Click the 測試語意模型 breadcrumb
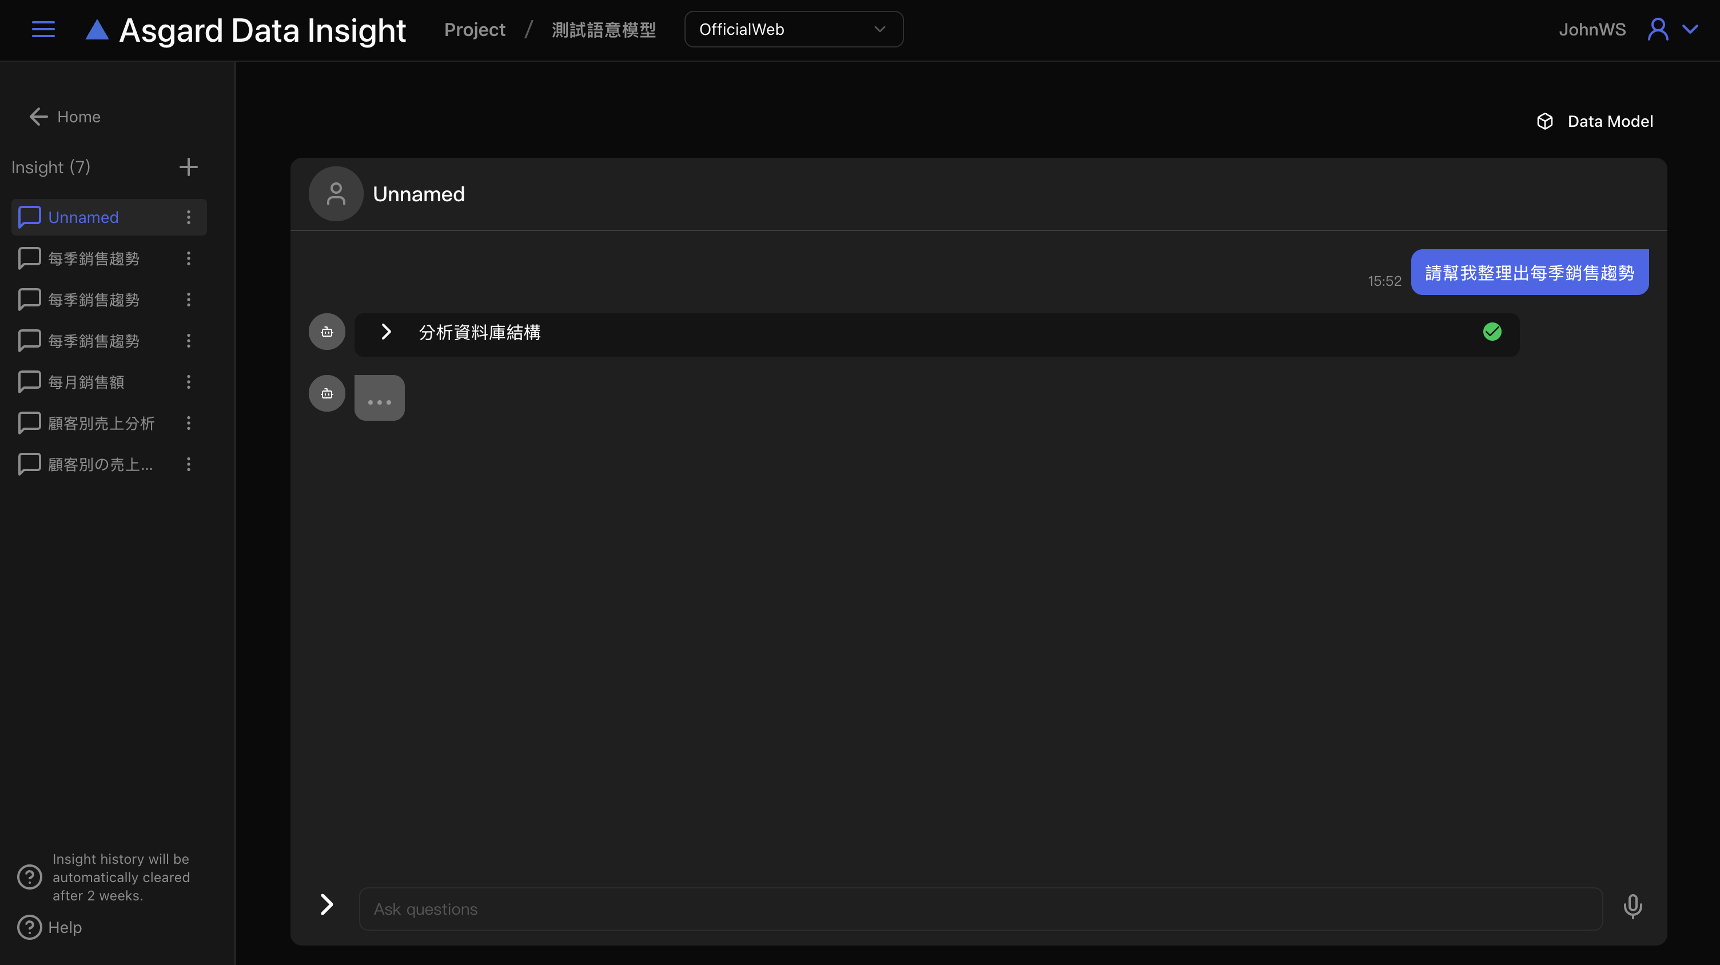This screenshot has width=1720, height=965. coord(603,30)
